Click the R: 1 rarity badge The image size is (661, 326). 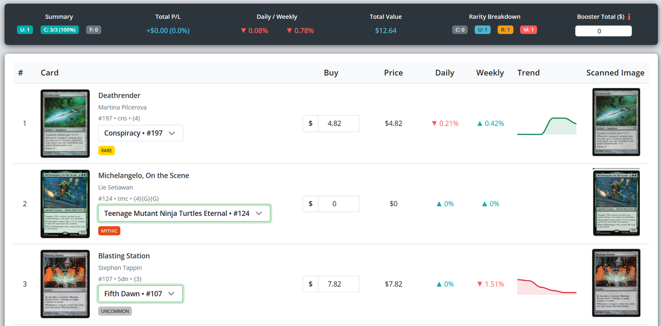(x=506, y=29)
